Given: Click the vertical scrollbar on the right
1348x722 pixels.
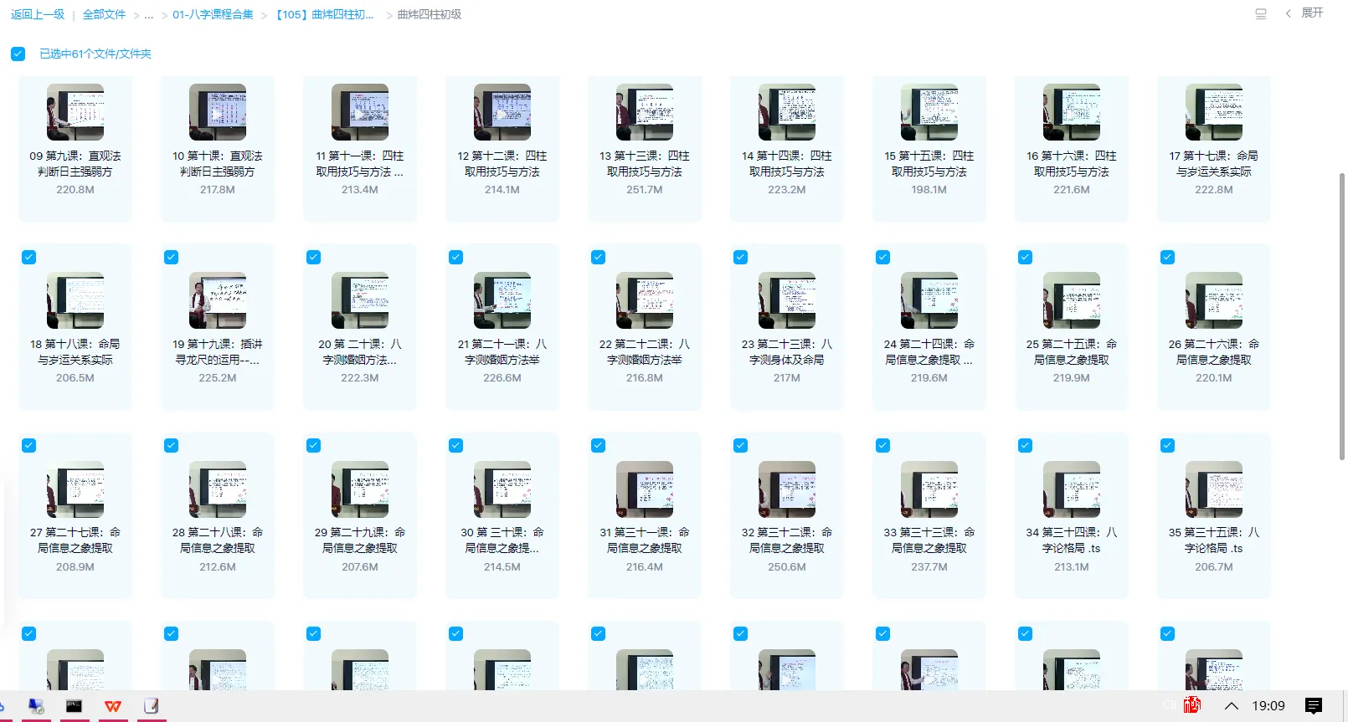Looking at the screenshot, I should 1341,316.
